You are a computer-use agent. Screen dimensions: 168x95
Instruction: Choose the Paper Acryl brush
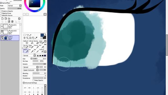(x=31, y=46)
